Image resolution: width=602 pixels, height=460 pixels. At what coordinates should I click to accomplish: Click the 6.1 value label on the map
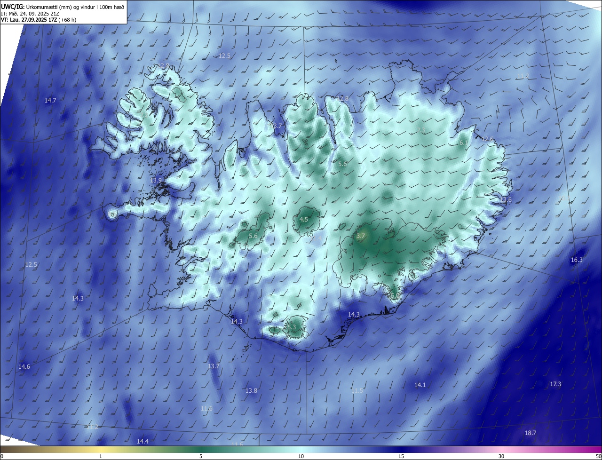[x=463, y=143]
